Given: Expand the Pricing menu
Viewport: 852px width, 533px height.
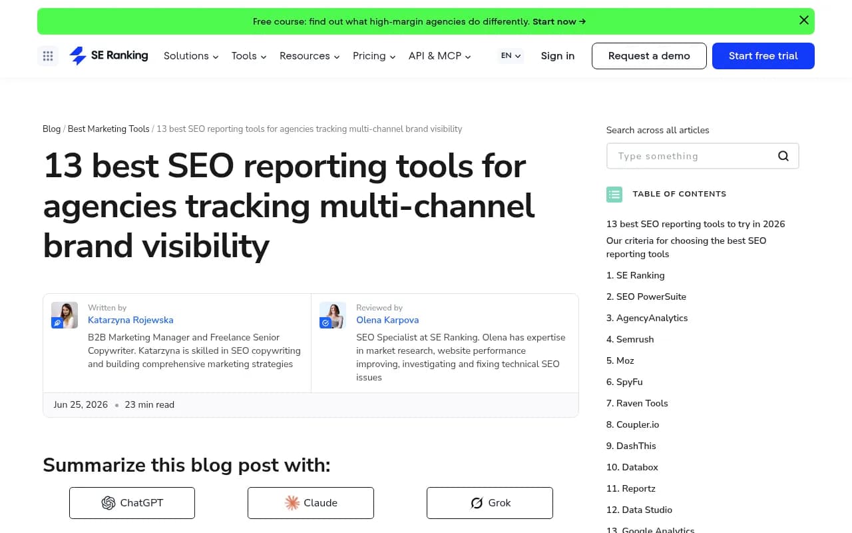Looking at the screenshot, I should click(x=374, y=56).
